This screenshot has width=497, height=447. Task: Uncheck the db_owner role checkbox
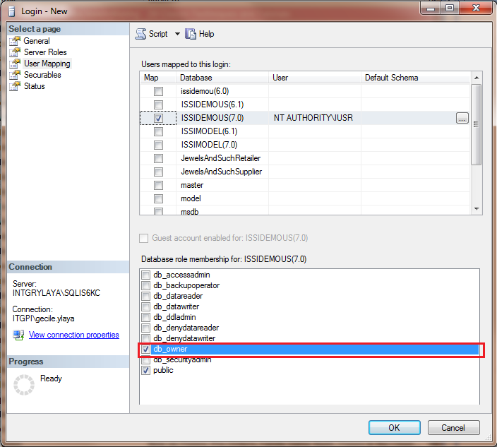146,350
